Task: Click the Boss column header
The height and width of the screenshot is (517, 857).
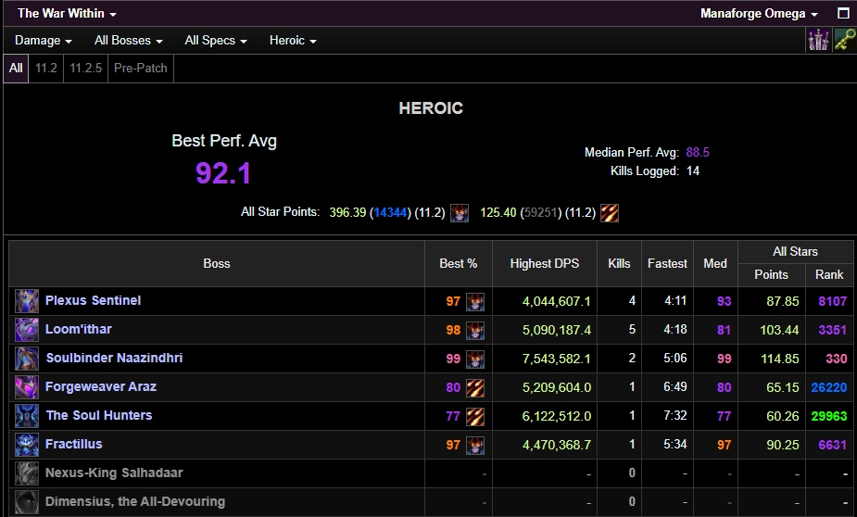Action: point(217,263)
